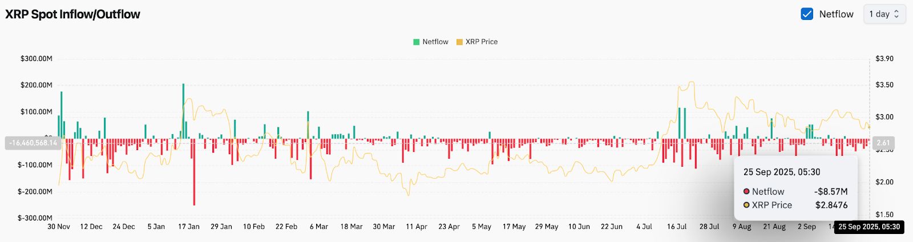This screenshot has height=242, width=913.
Task: Click the -16,460,568.14 crosshair value label
Action: point(33,143)
